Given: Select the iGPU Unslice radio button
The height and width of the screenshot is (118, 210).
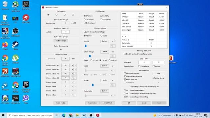Looking at the screenshot, I should 101,19.
